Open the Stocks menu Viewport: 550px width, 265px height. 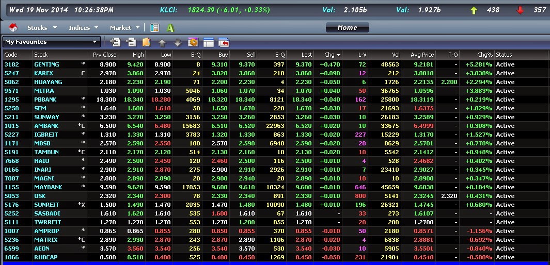42,28
